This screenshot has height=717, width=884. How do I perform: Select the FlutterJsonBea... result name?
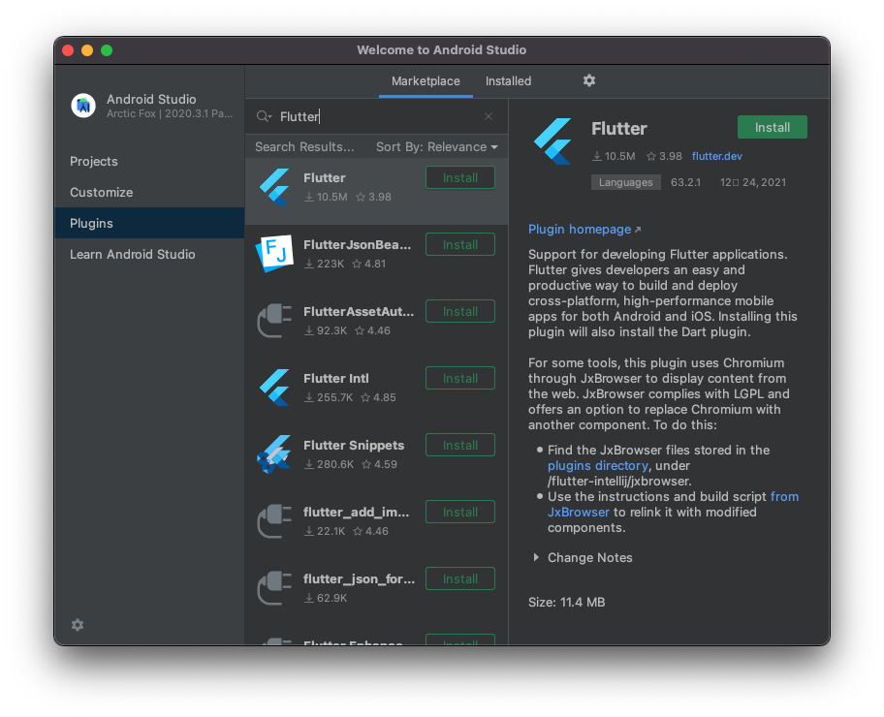358,244
